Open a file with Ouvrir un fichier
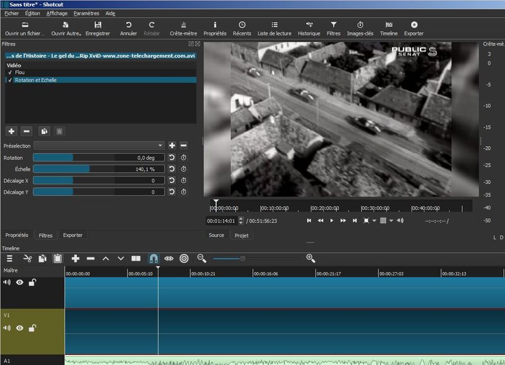Screen dimensions: 505x365 [x=25, y=28]
